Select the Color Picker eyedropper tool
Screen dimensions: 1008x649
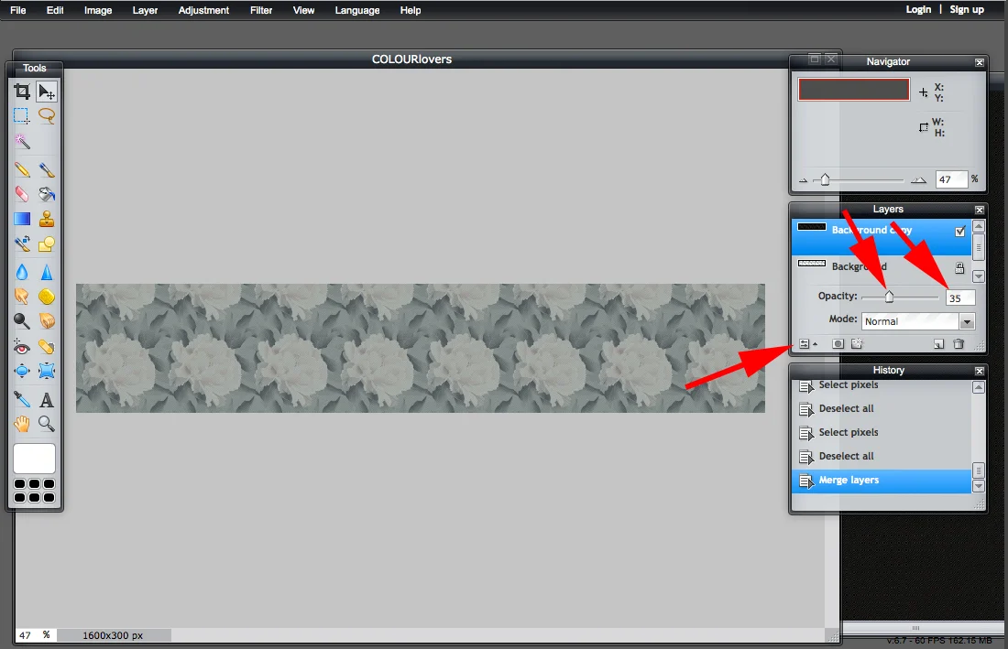click(22, 400)
